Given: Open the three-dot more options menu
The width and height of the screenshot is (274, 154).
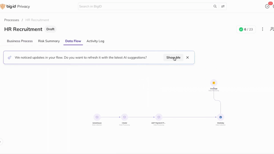Looking at the screenshot, I should tap(262, 29).
